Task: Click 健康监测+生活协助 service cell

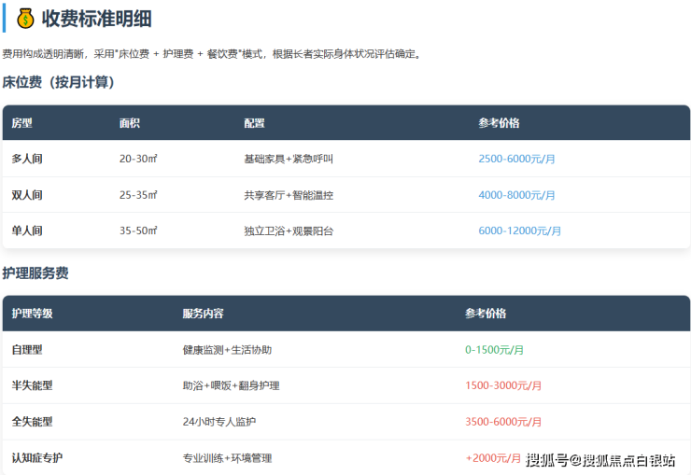Action: [x=227, y=350]
